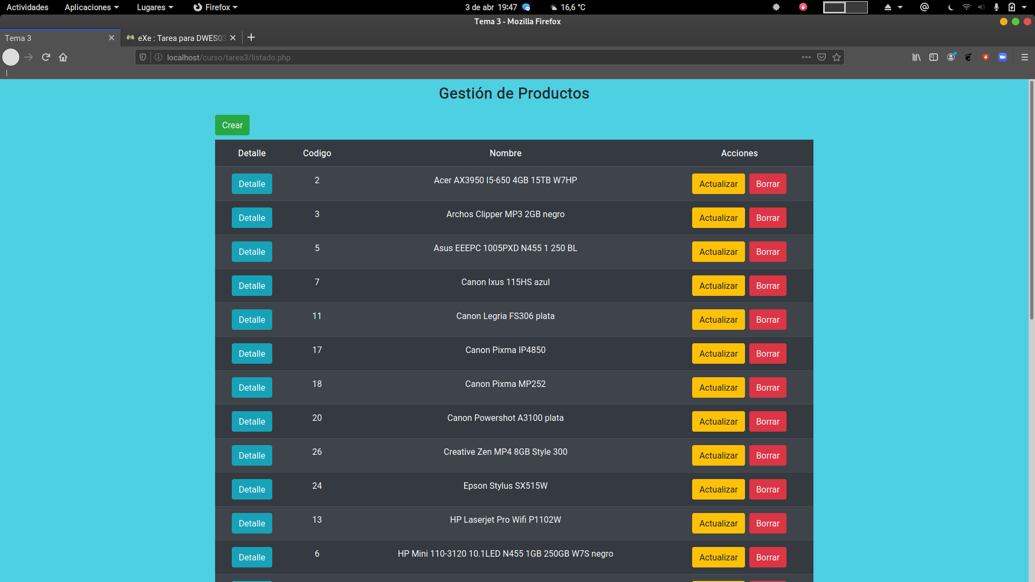
Task: Open Actividades overview
Action: [x=27, y=7]
